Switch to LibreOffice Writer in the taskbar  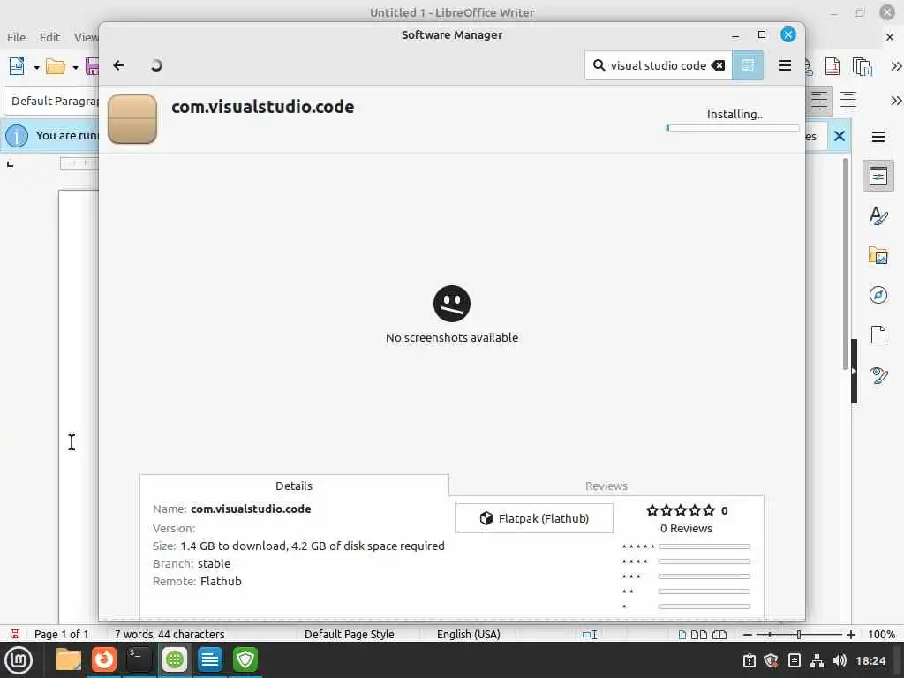tap(210, 659)
